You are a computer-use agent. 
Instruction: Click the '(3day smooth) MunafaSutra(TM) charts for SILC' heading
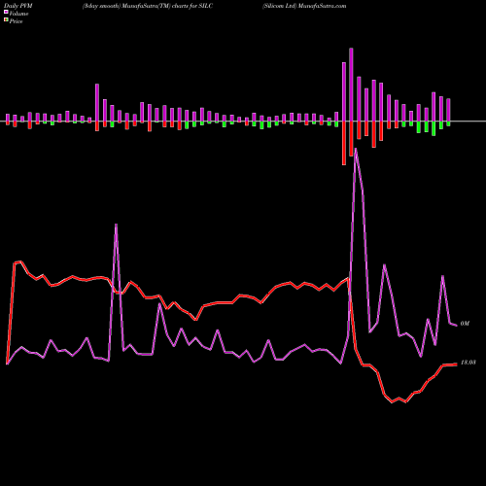tap(148, 6)
